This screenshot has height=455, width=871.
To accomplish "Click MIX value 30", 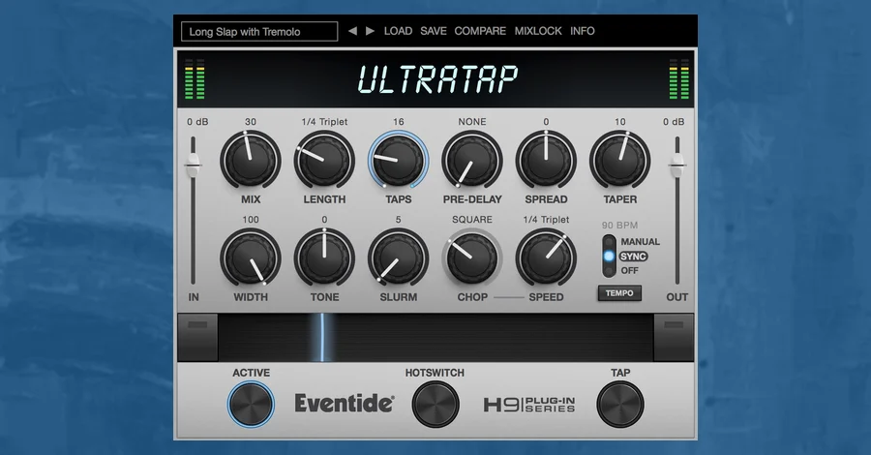I will [x=251, y=122].
